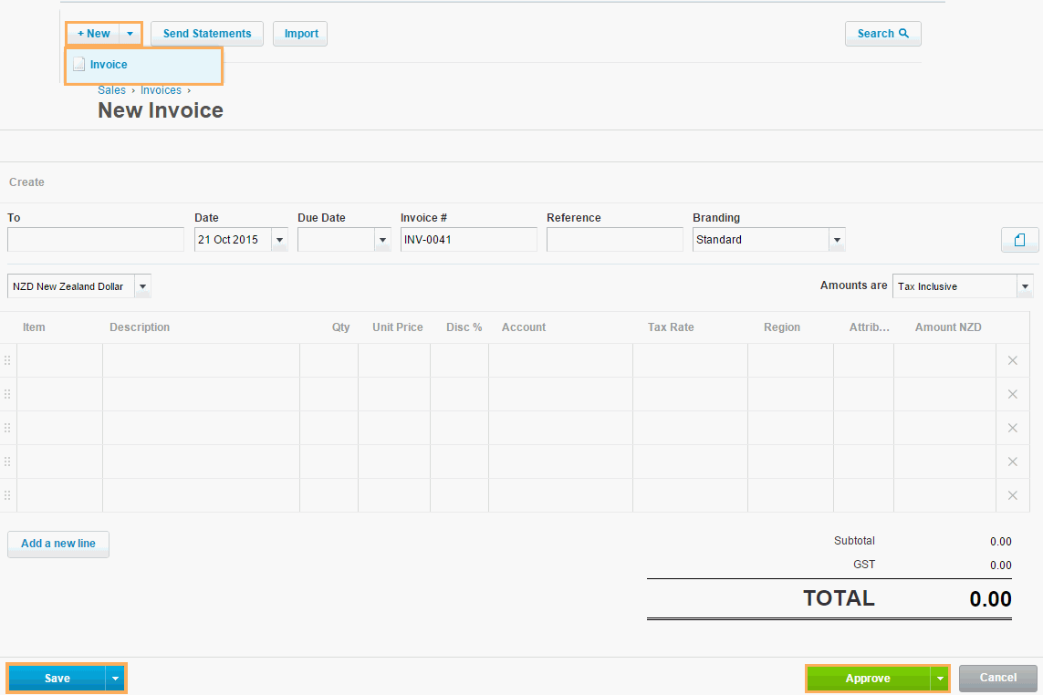This screenshot has height=695, width=1043.
Task: Click drag handle of fourth line row
Action: click(x=8, y=462)
